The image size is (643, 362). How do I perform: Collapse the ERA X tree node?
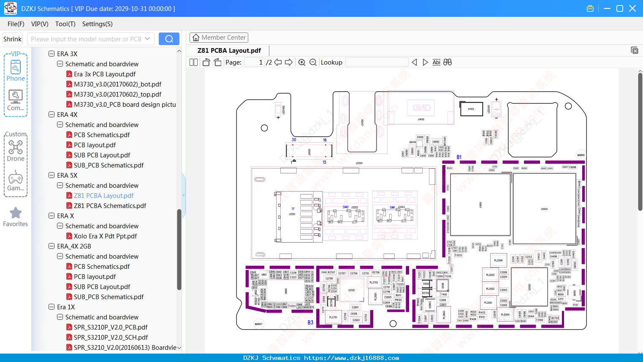pyautogui.click(x=52, y=216)
